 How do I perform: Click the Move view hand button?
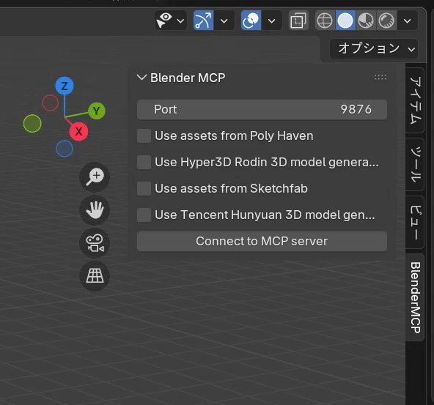click(95, 210)
